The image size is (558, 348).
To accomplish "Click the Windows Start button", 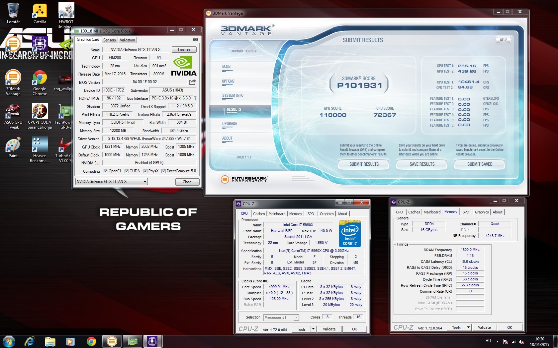I will point(9,341).
